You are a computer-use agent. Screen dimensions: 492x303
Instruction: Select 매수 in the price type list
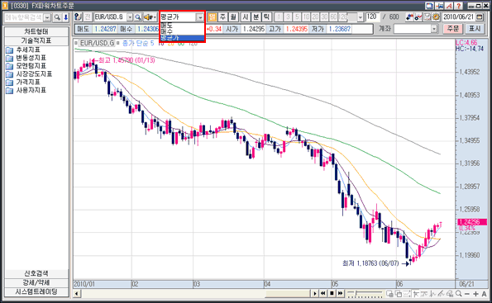182,31
